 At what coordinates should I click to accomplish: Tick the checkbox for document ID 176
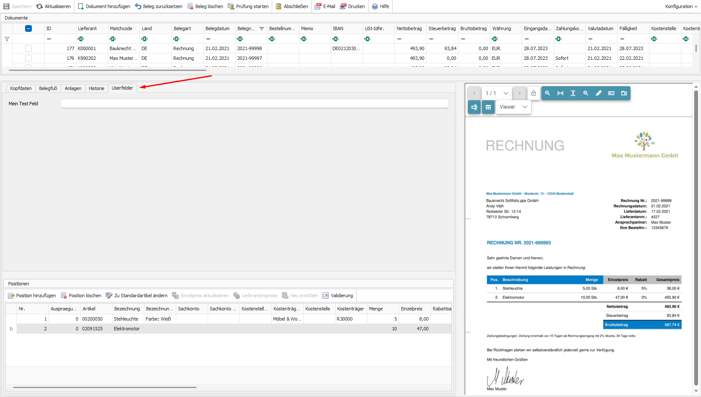click(x=28, y=58)
